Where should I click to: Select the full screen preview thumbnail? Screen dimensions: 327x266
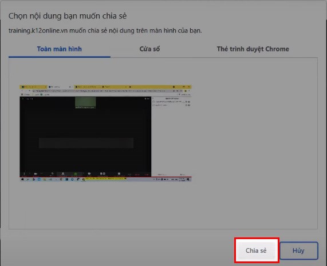point(105,133)
